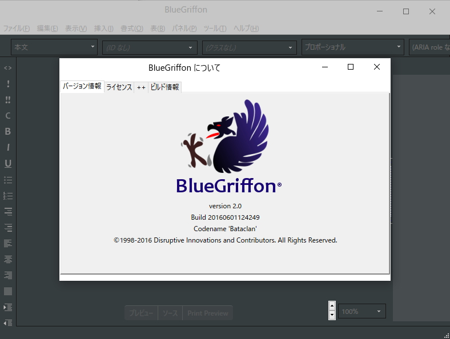This screenshot has width=450, height=339.
Task: Align text right
Action: click(8, 275)
